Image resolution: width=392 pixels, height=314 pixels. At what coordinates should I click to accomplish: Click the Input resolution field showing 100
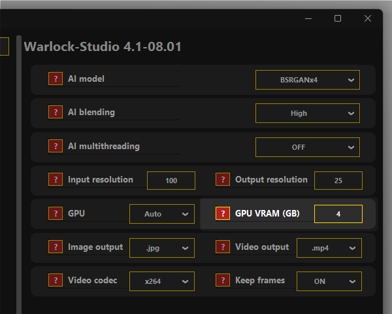tap(171, 181)
